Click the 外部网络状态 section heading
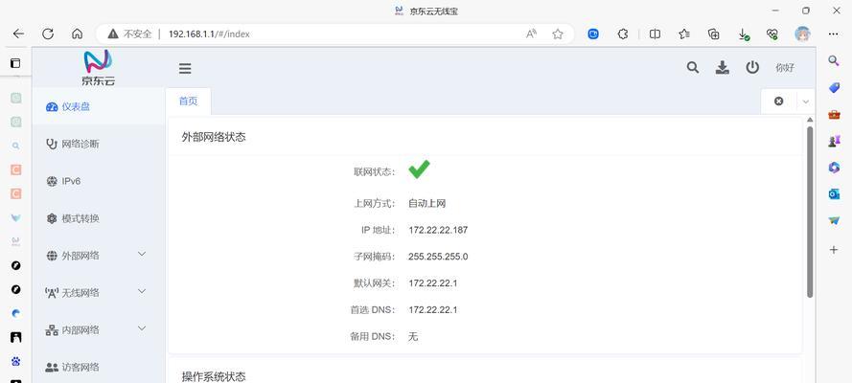Viewport: 852px width, 383px height. point(214,137)
